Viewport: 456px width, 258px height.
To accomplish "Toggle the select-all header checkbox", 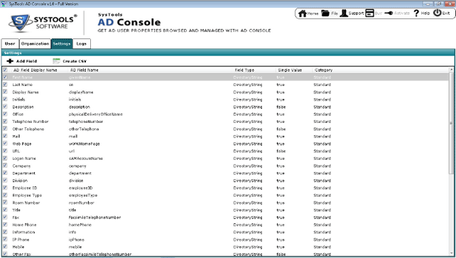I will point(5,70).
